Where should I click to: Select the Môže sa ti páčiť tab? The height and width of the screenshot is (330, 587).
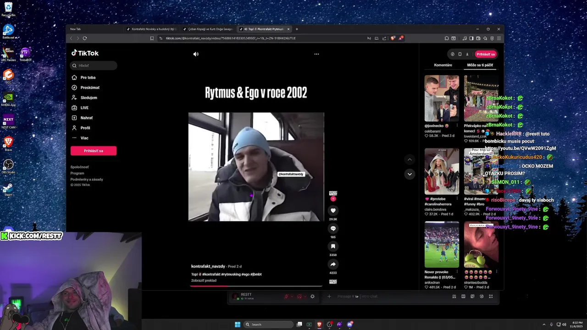click(x=480, y=65)
